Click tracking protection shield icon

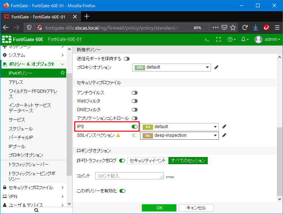point(29,28)
